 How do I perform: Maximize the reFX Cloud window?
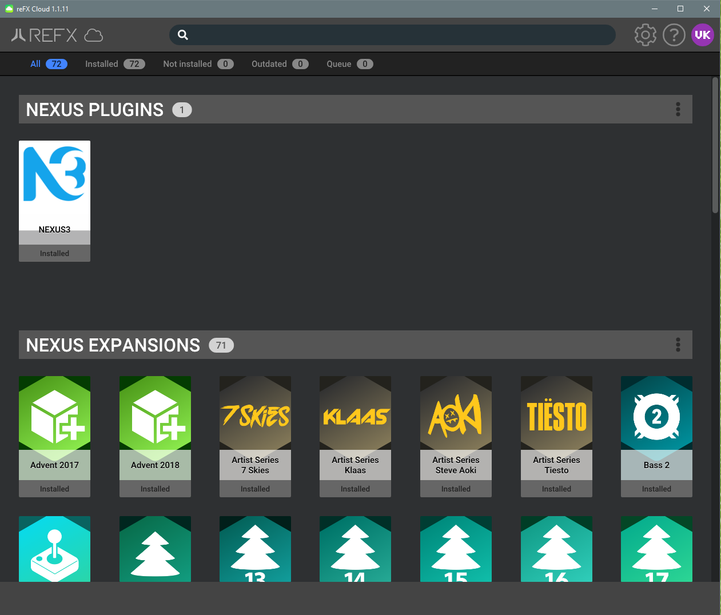[680, 9]
